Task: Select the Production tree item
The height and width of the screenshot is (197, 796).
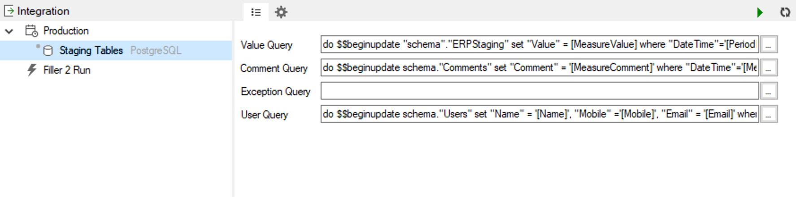Action: point(66,31)
